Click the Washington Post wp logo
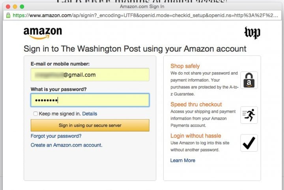This screenshot has height=190, width=284. point(252,33)
